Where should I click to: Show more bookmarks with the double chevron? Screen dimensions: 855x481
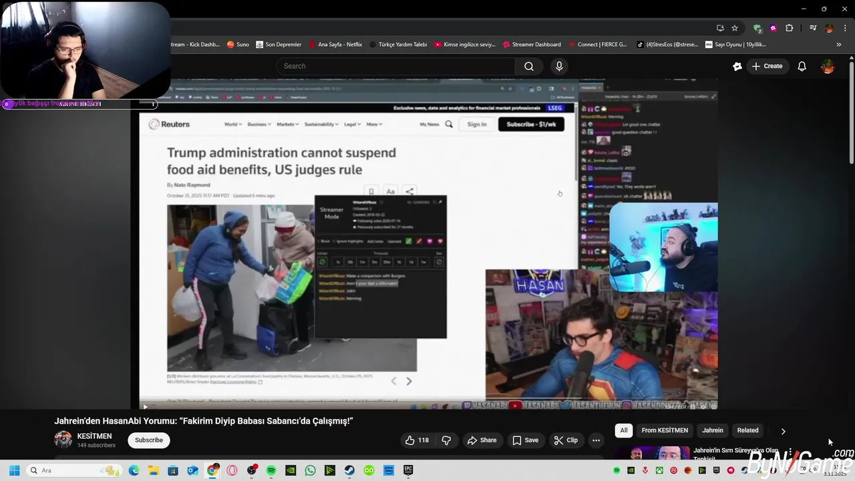tap(839, 45)
